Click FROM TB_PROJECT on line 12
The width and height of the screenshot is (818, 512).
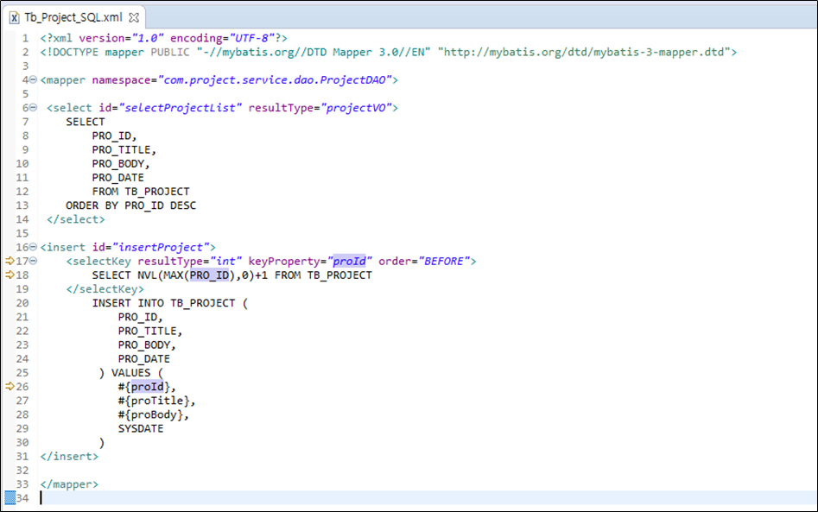point(141,192)
